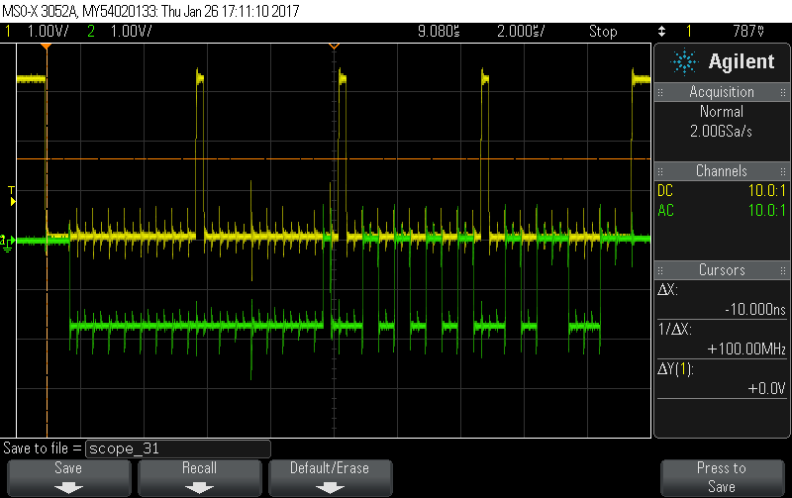This screenshot has height=498, width=792.
Task: Click the 9.080 horizontal delay readout
Action: 440,32
